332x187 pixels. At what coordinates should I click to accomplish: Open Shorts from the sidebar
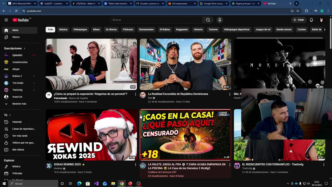coord(20,37)
